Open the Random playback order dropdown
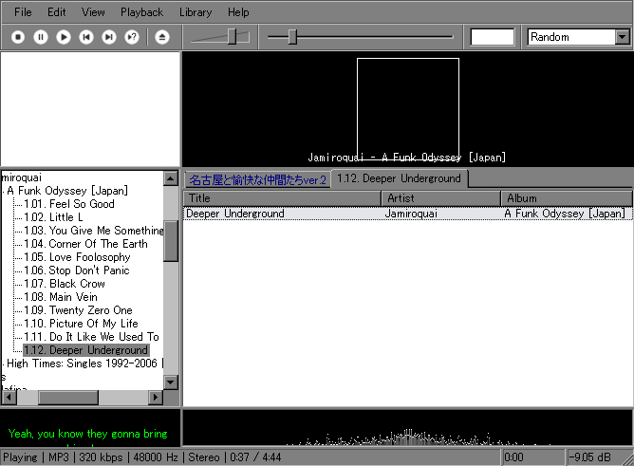This screenshot has height=466, width=634. tap(623, 37)
